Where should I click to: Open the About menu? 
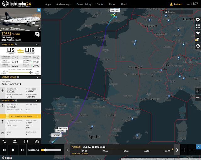click(x=124, y=4)
